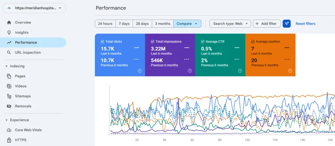This screenshot has height=146, width=335.
Task: Click the Core Web Vitals gauge icon
Action: (x=9, y=130)
